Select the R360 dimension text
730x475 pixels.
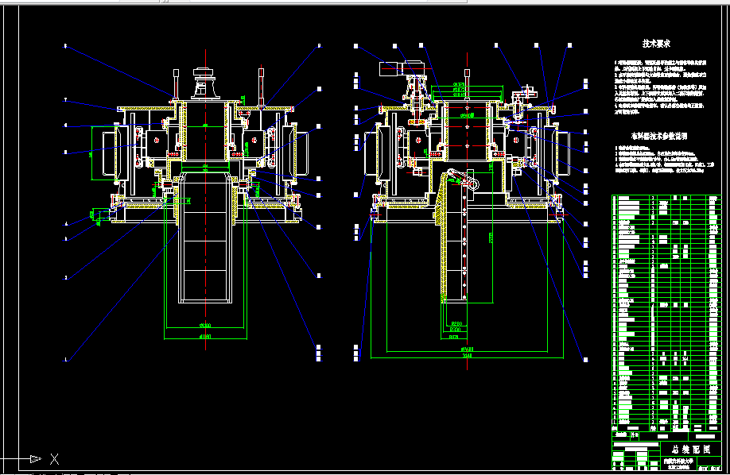[454, 330]
